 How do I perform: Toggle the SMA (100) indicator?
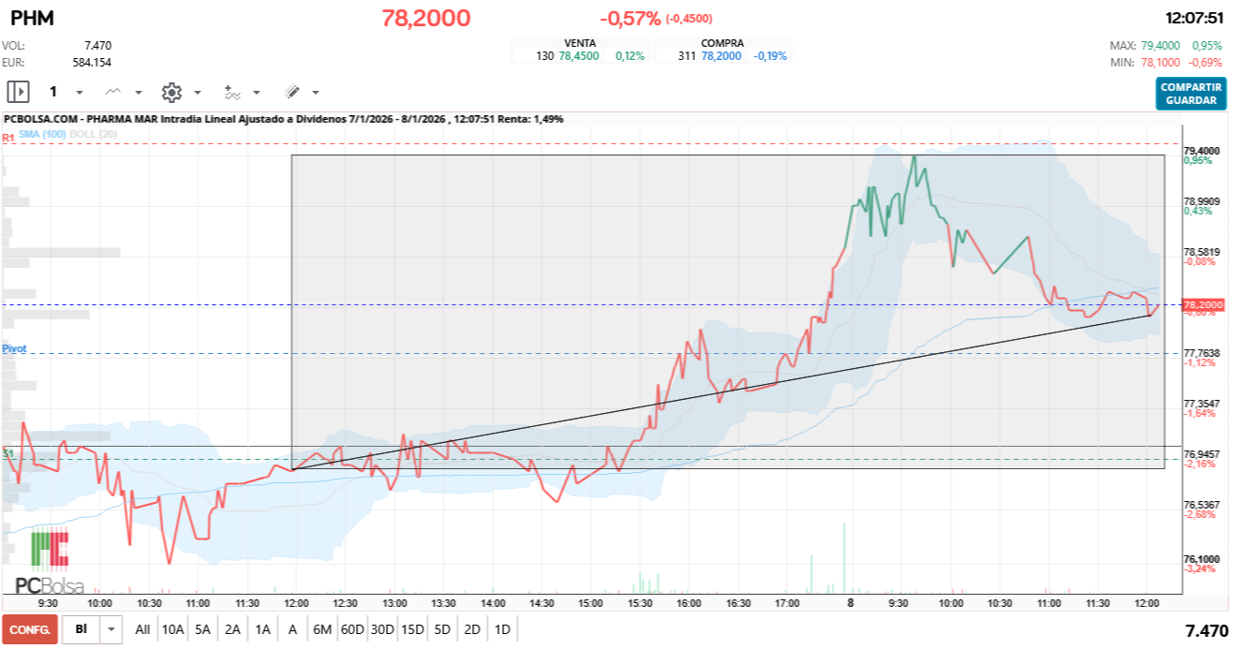(x=42, y=136)
